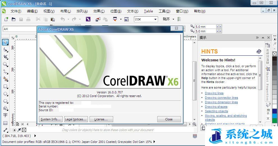This screenshot has height=146, width=278.
Task: Open the 编辑(E) menu
Action: coord(32,11)
